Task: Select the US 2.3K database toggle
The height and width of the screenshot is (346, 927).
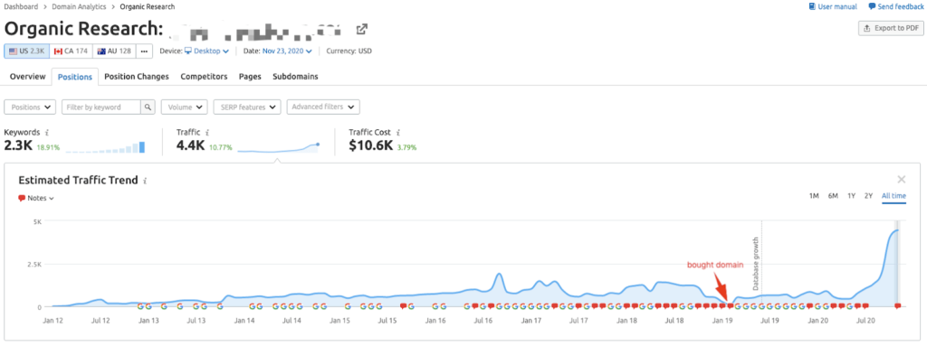Action: tap(26, 51)
